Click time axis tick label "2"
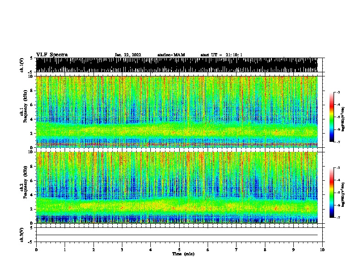The height and width of the screenshot is (280, 363). [93, 250]
